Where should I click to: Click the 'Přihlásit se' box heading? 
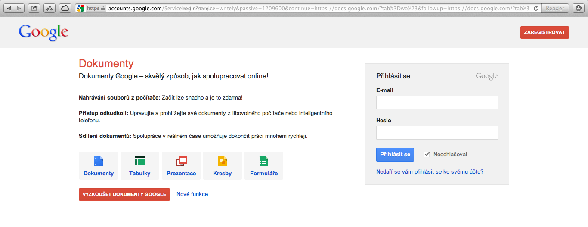[x=393, y=76]
